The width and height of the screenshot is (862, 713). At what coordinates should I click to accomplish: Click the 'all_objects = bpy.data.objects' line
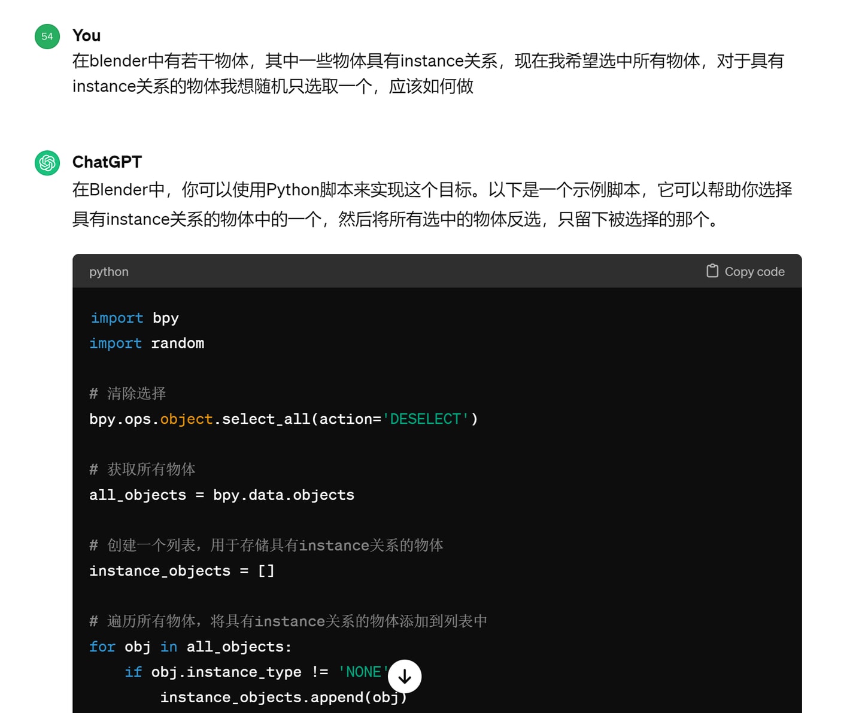point(222,495)
